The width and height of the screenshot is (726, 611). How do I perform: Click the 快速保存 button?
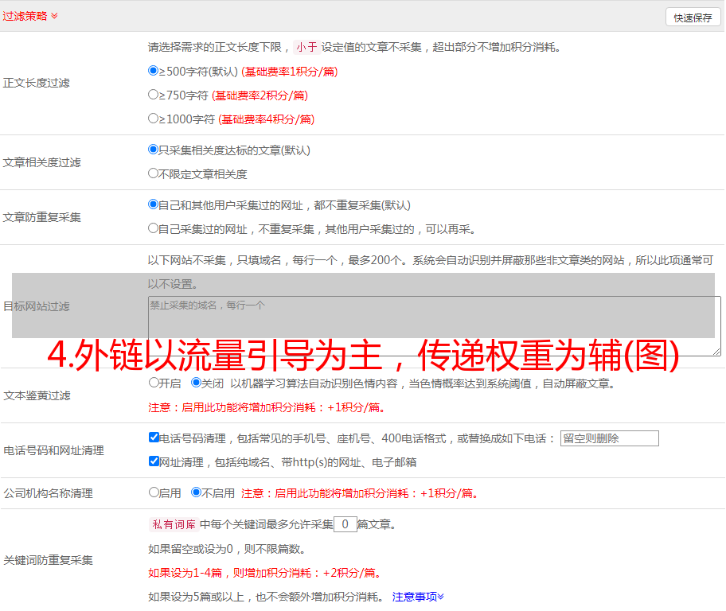[x=693, y=18]
